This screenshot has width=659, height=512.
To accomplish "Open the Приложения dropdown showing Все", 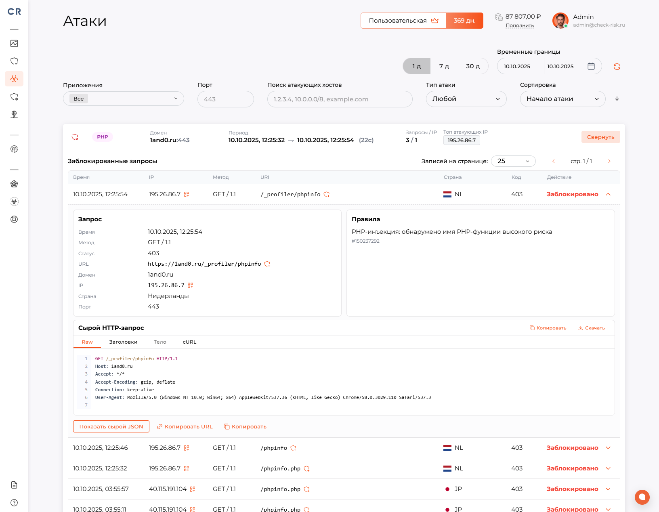I will click(123, 99).
